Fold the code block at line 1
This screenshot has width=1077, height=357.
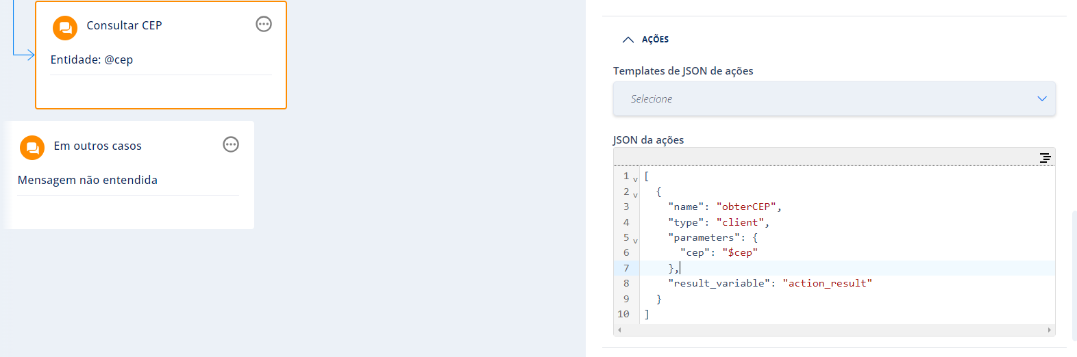point(635,179)
